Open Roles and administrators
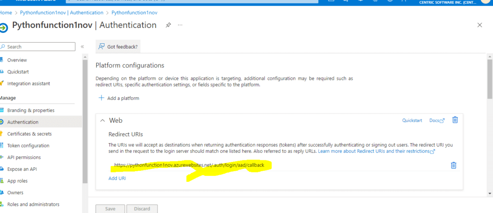493x213 pixels. (33, 204)
